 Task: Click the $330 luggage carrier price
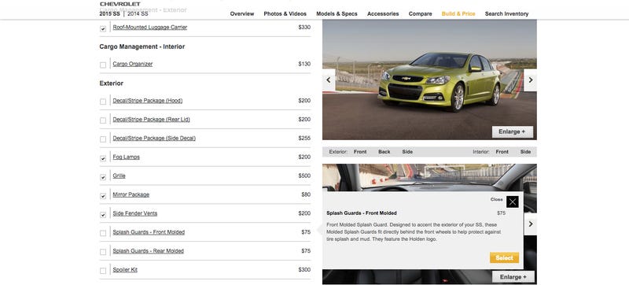click(304, 28)
